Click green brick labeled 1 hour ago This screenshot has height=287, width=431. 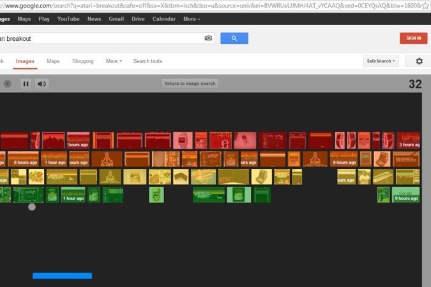coord(73,195)
